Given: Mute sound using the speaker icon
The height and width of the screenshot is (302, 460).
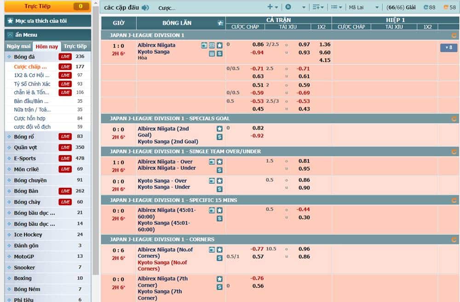Looking at the screenshot, I should (145, 8).
